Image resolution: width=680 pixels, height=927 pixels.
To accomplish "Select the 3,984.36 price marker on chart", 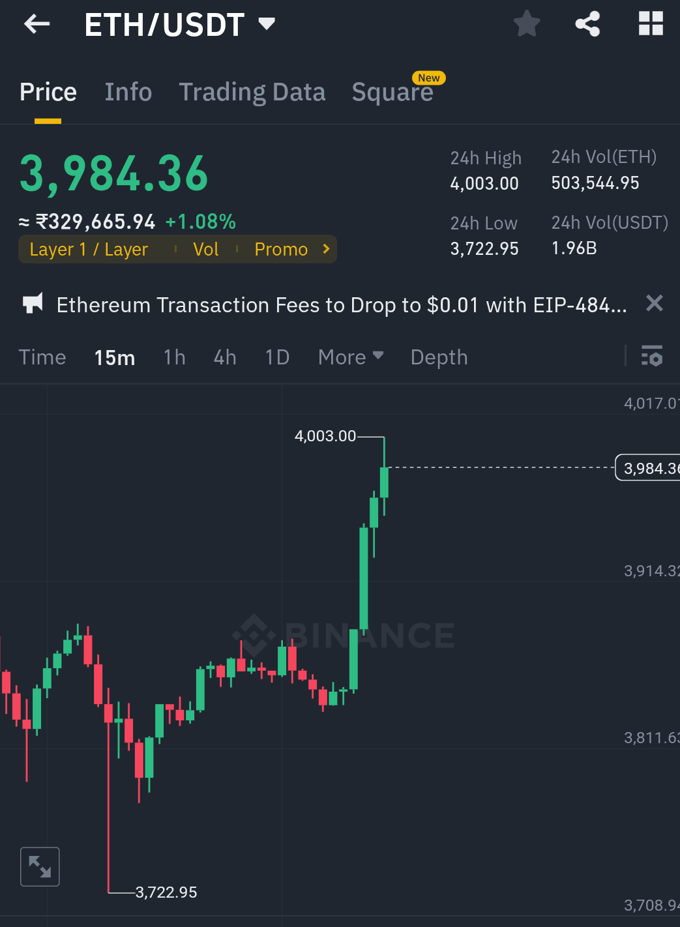I will [x=649, y=467].
